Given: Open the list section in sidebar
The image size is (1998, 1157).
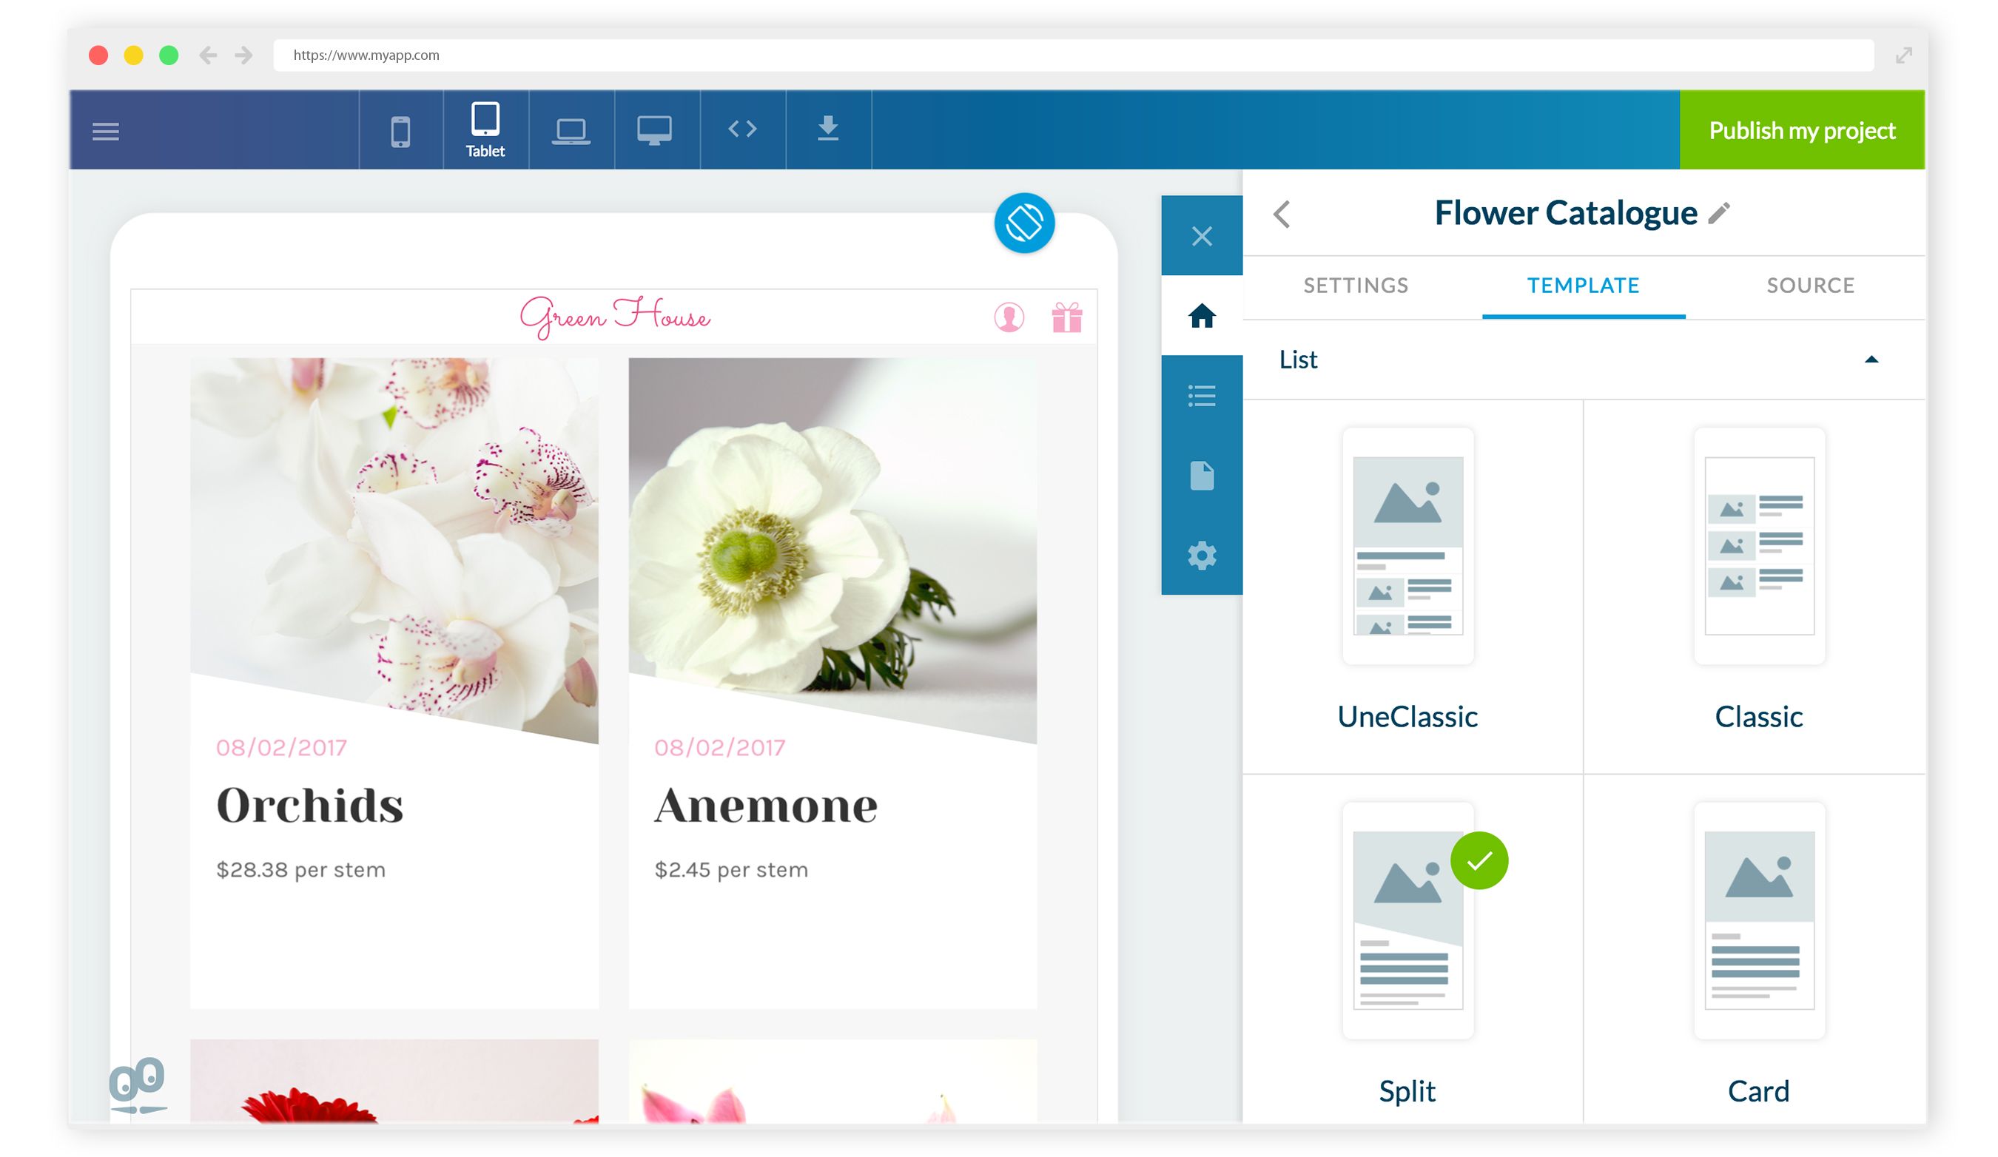Looking at the screenshot, I should pos(1202,396).
